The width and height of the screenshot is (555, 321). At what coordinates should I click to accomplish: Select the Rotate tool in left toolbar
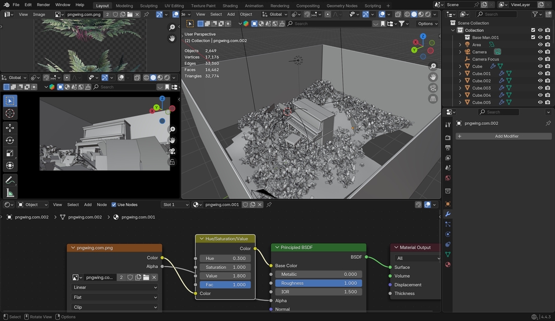[x=10, y=140]
